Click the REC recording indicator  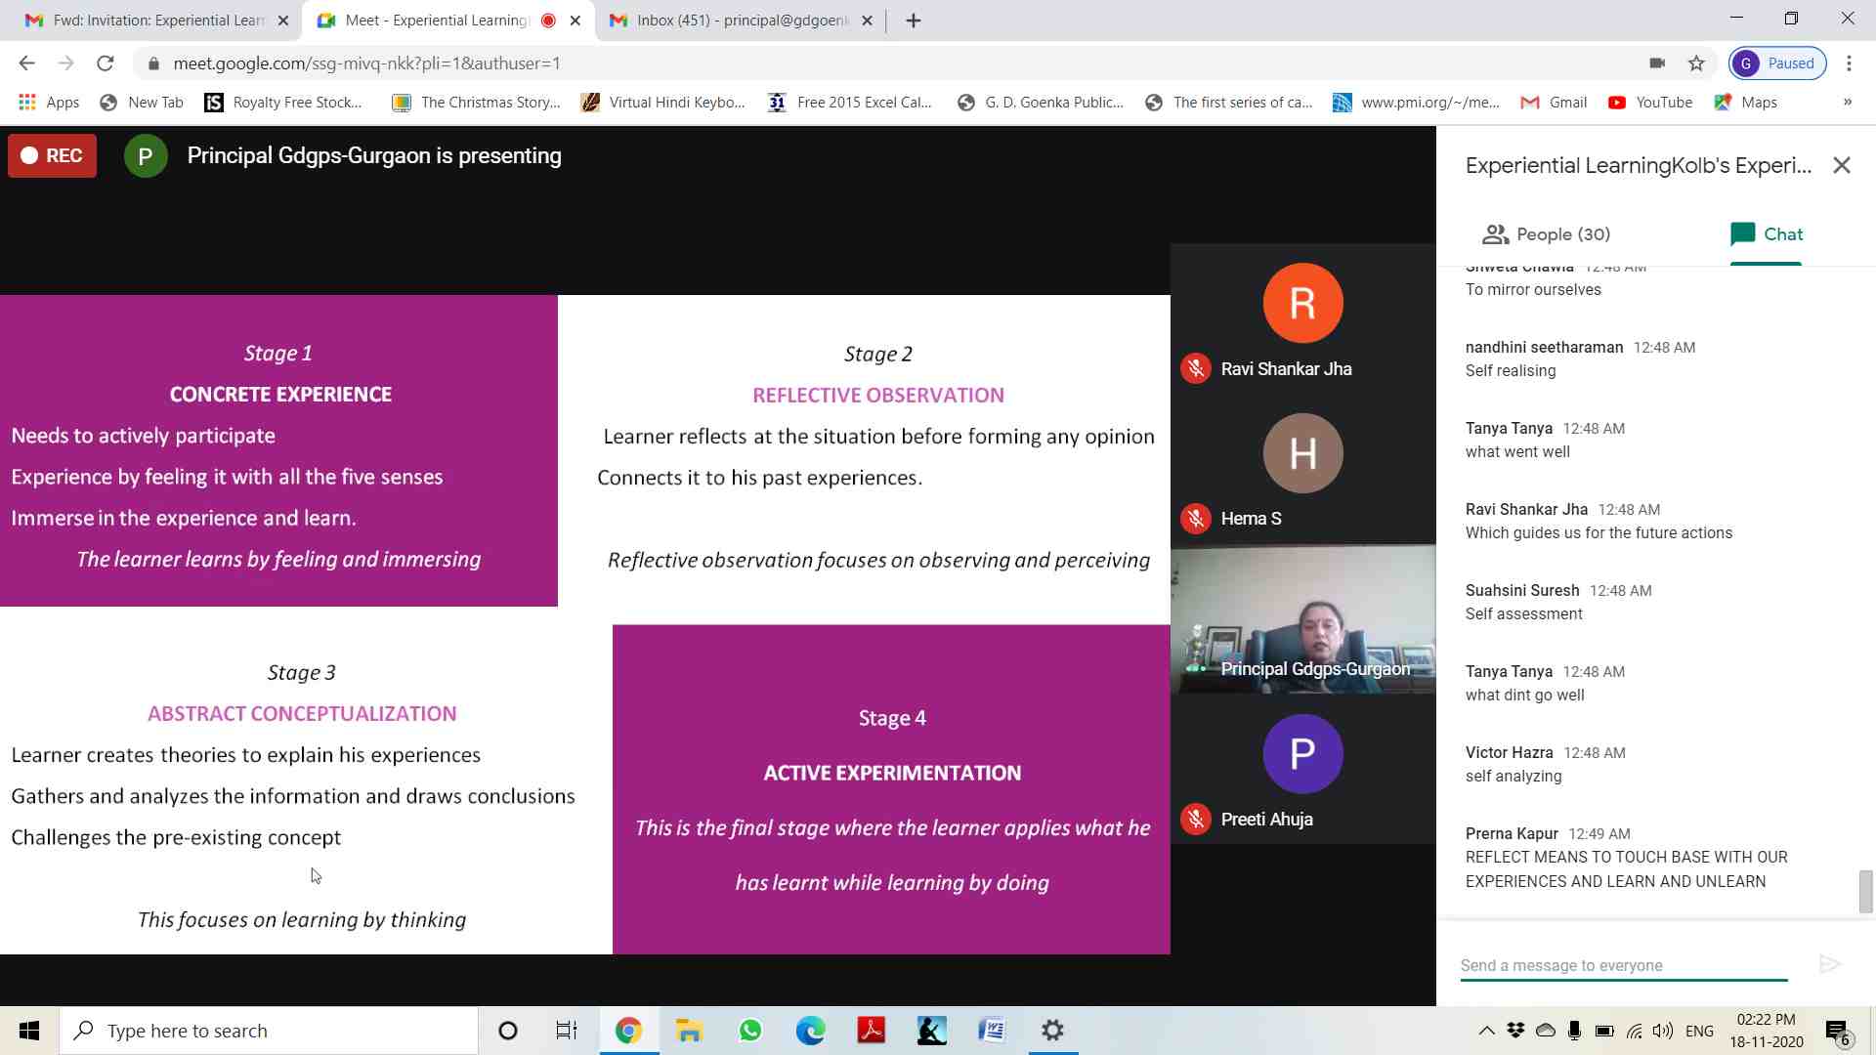click(53, 156)
